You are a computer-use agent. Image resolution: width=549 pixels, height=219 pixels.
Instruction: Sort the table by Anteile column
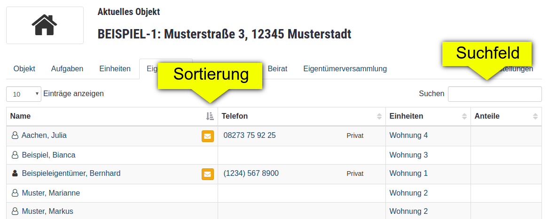point(535,116)
